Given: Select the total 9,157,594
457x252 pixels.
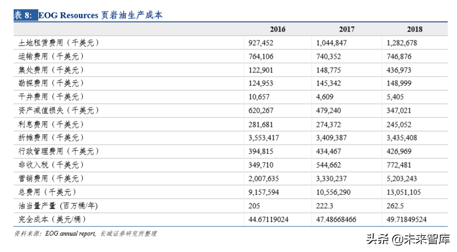Looking at the screenshot, I should coord(264,192).
